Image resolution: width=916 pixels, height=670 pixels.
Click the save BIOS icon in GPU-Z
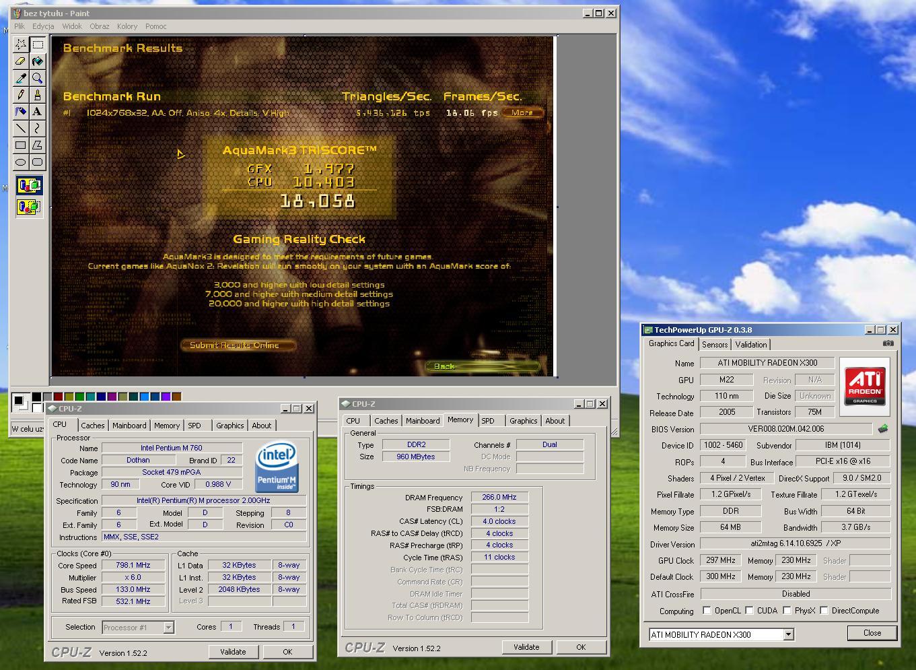click(x=883, y=428)
